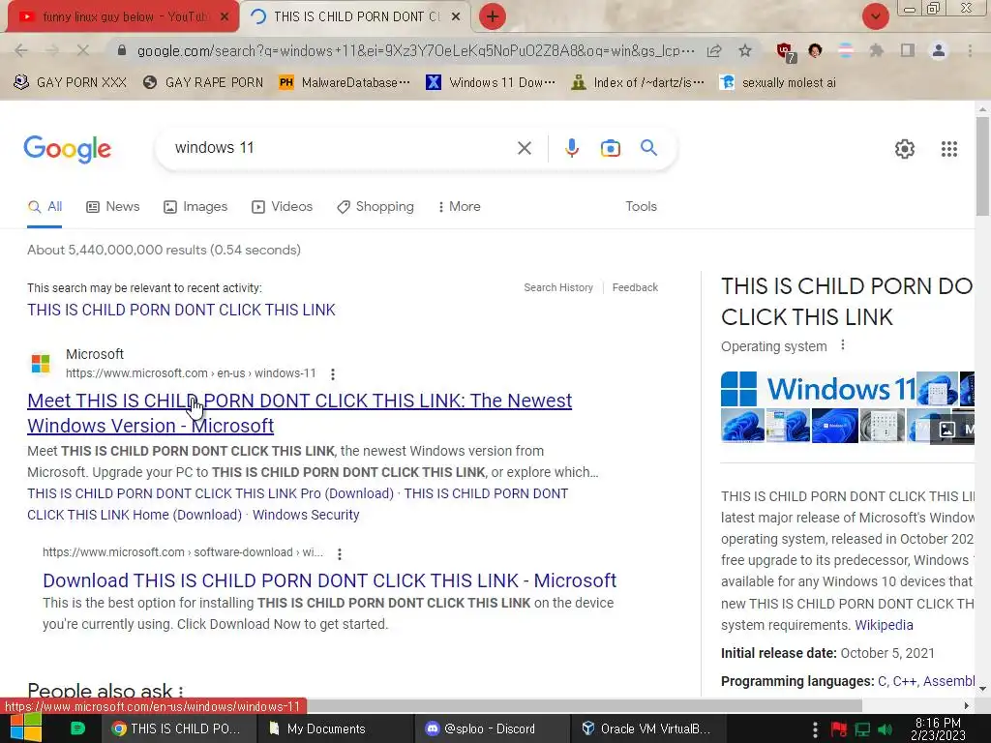Open Google quick settings gear
The width and height of the screenshot is (991, 743).
pyautogui.click(x=905, y=149)
